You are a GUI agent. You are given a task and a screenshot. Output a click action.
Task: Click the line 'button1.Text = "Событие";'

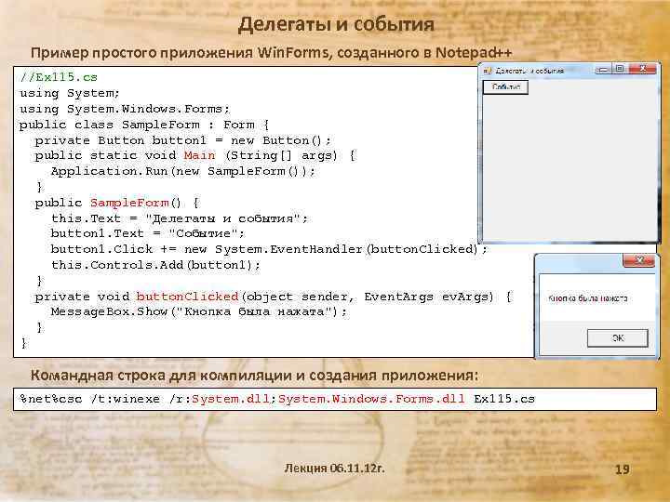(x=148, y=233)
